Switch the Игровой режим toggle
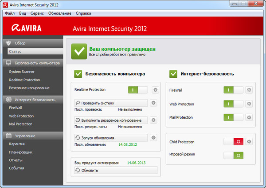The image size is (266, 188). (x=233, y=156)
